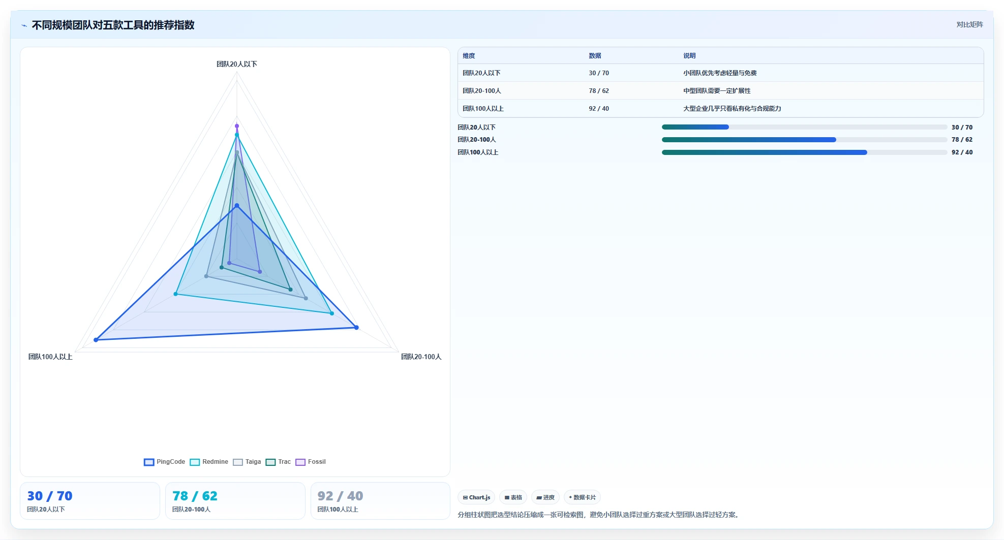Open the 92 / 40 stat card
Viewport: 1004px width, 540px height.
click(380, 501)
